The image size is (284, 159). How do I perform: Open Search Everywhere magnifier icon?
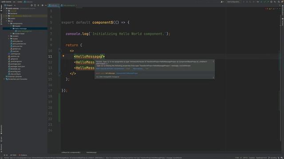tap(279, 2)
